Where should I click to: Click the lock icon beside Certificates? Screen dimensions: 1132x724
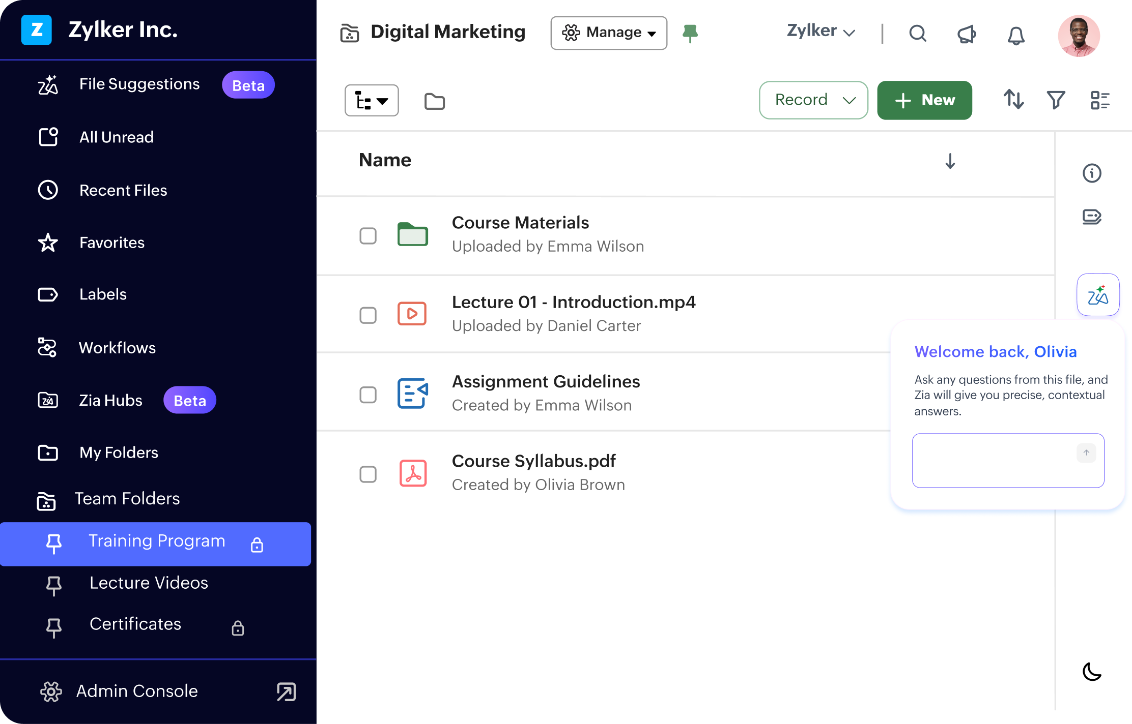click(x=238, y=628)
